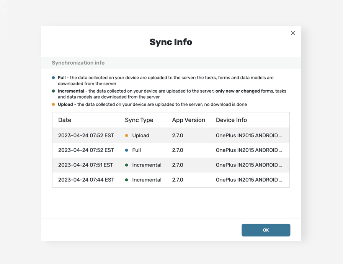Click app version 2.7.0 in Full row

[x=178, y=150]
